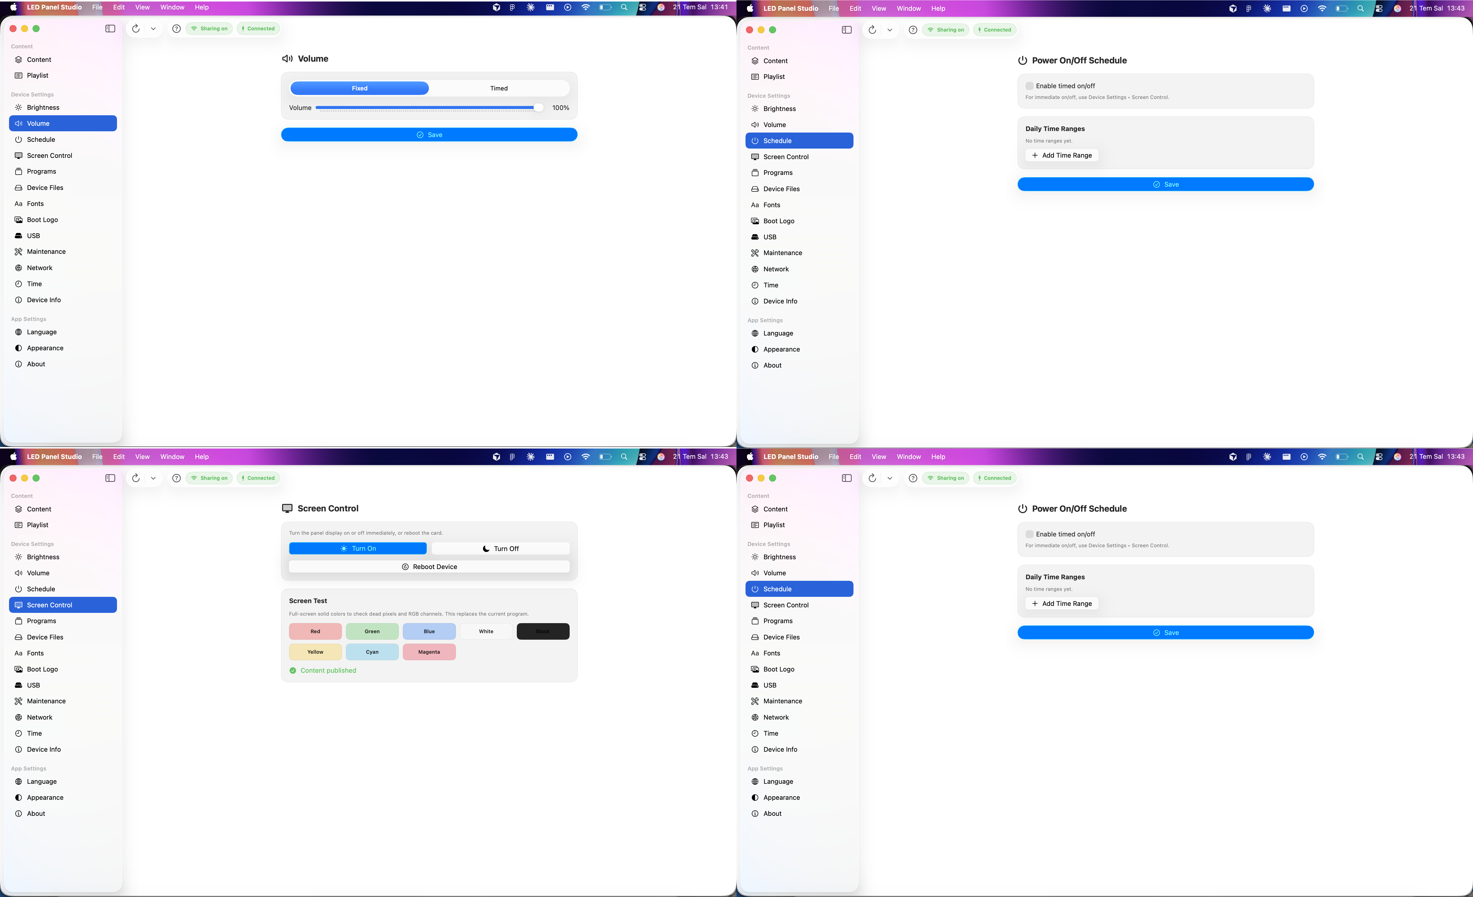Image resolution: width=1473 pixels, height=897 pixels.
Task: Open Device Files in the Volume window sidebar
Action: 63,188
